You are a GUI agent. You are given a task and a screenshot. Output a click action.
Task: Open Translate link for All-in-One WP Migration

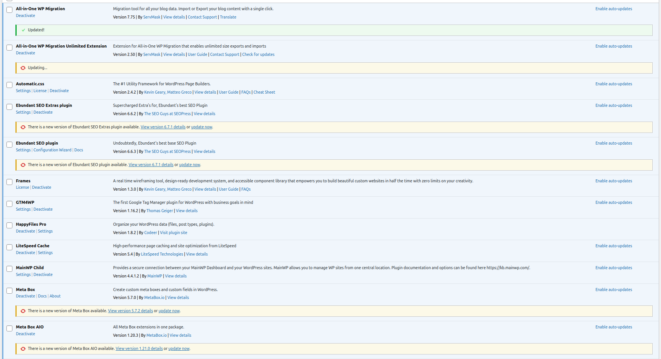click(x=228, y=17)
